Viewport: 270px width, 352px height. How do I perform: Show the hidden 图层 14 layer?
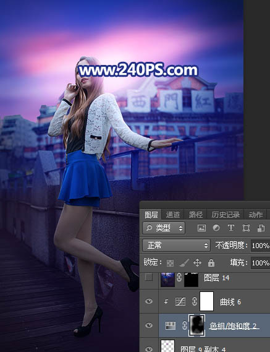pyautogui.click(x=149, y=278)
